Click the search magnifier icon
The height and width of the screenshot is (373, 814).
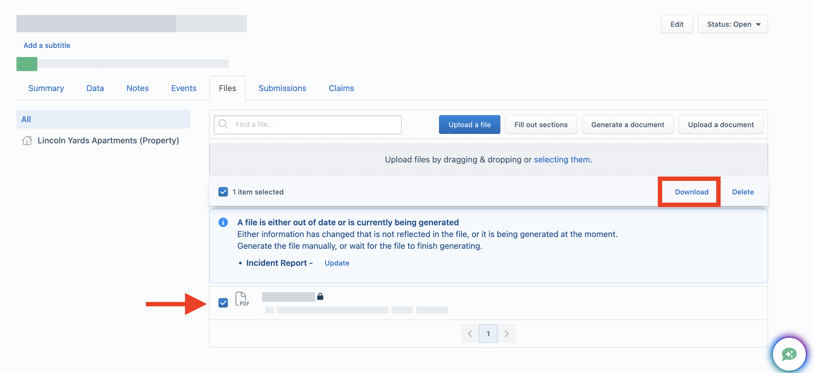click(223, 124)
